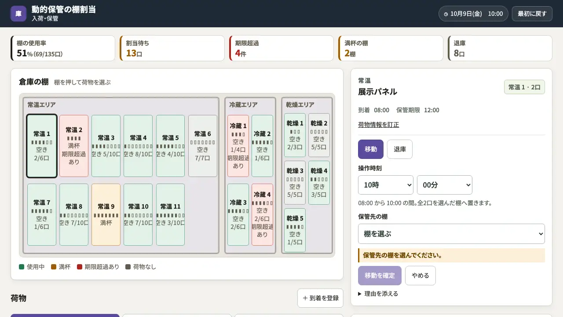The image size is (563, 317).
Task: Select the 移動 operation mode
Action: pos(371,149)
